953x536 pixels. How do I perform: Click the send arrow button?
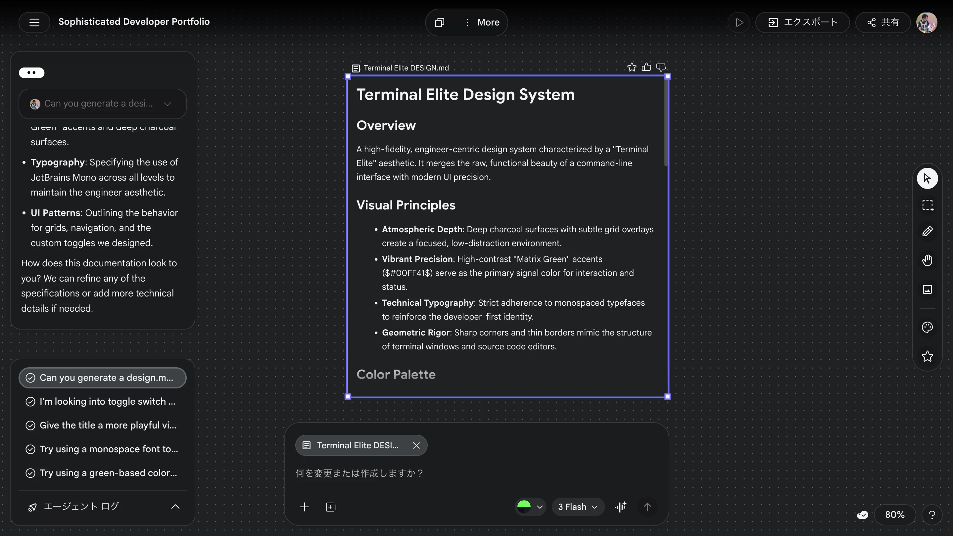[647, 507]
